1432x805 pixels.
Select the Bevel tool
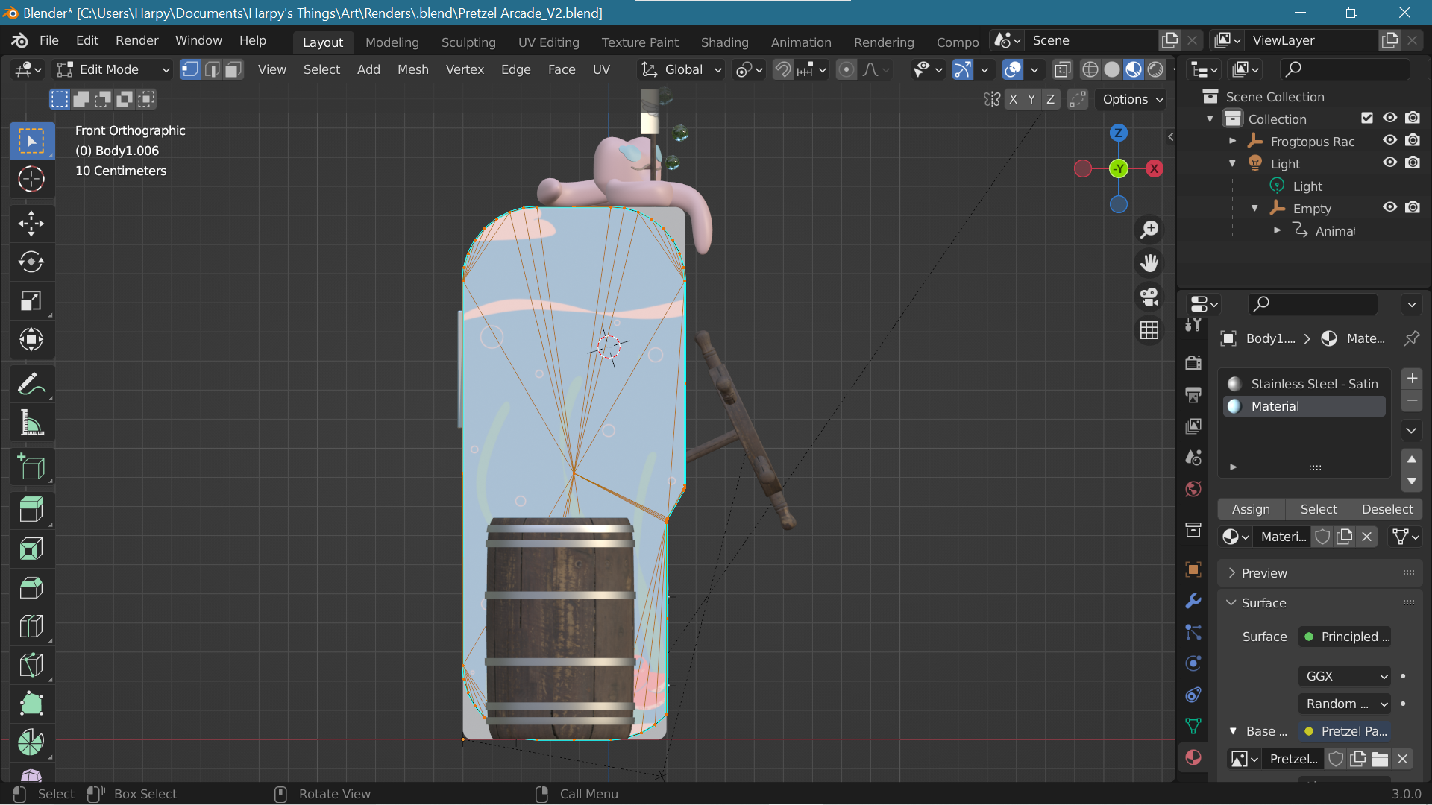pyautogui.click(x=31, y=587)
